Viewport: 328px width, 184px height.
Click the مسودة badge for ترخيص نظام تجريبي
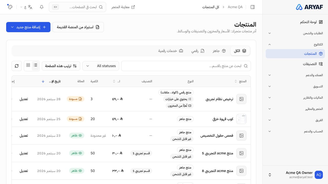[76, 99]
